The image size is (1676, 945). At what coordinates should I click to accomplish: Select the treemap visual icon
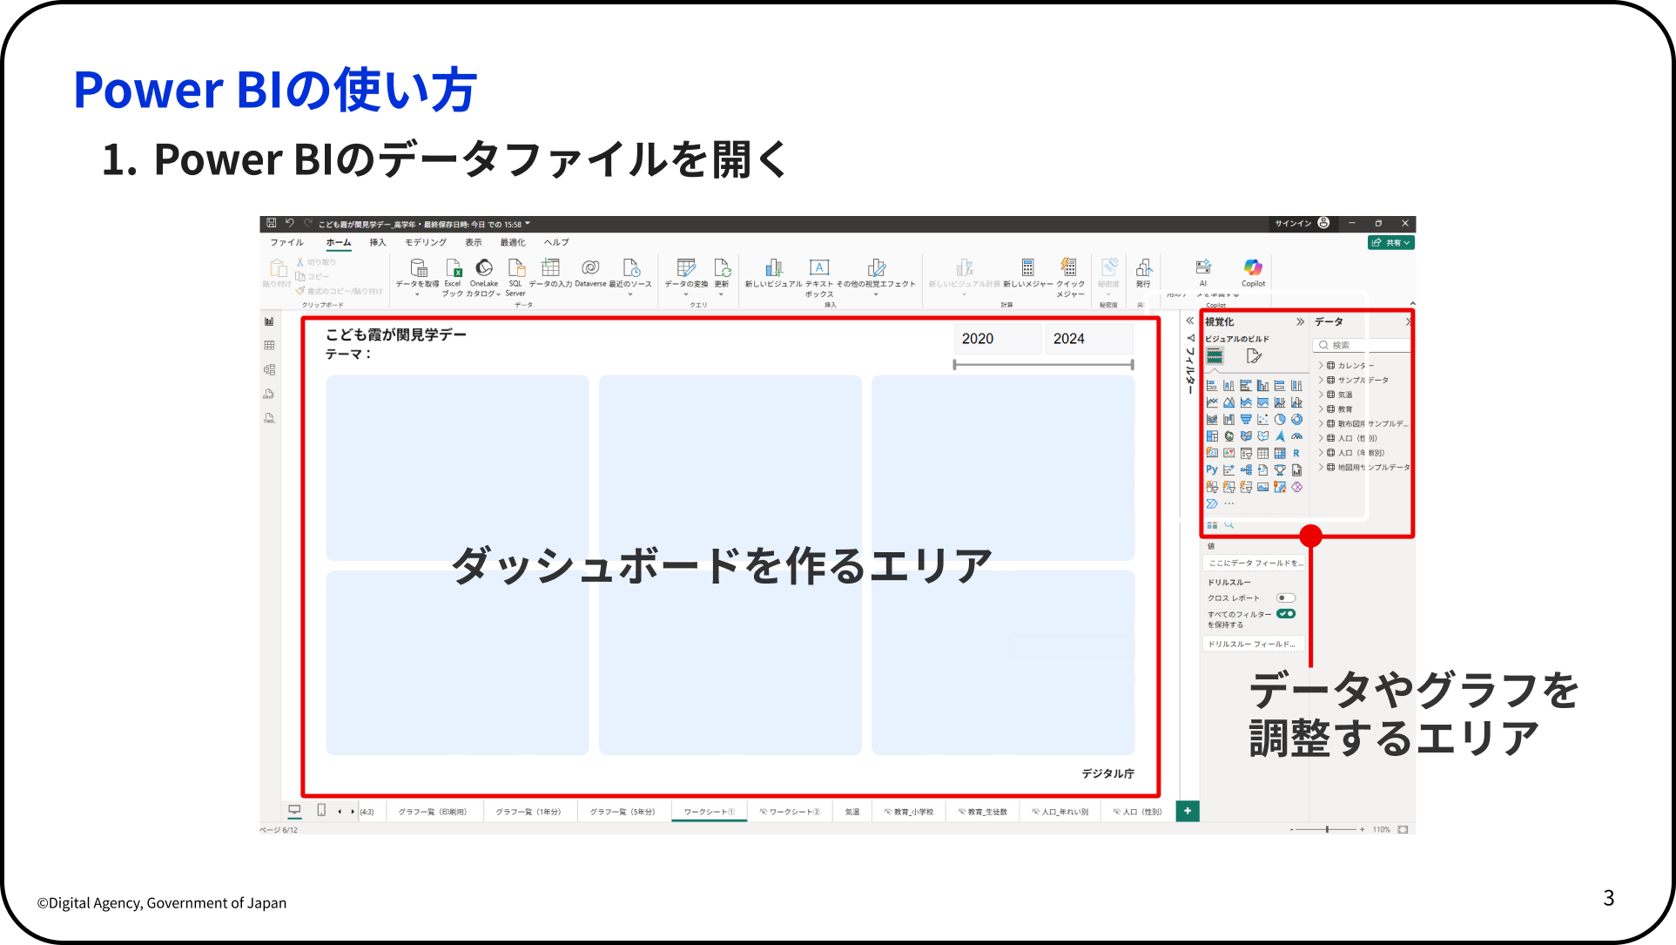1212,436
